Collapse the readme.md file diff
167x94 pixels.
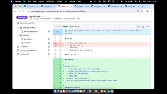tap(56, 27)
